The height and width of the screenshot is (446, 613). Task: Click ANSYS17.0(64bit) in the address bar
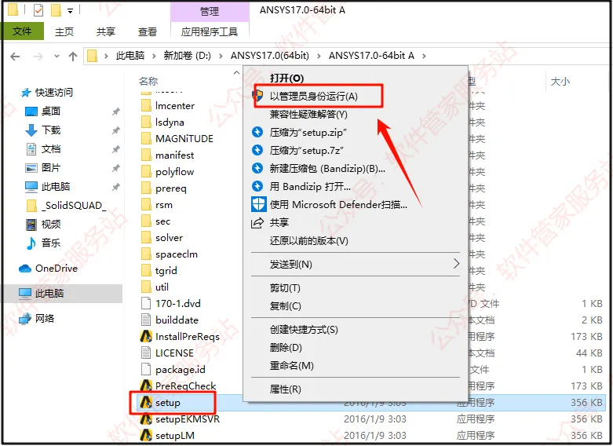[270, 56]
